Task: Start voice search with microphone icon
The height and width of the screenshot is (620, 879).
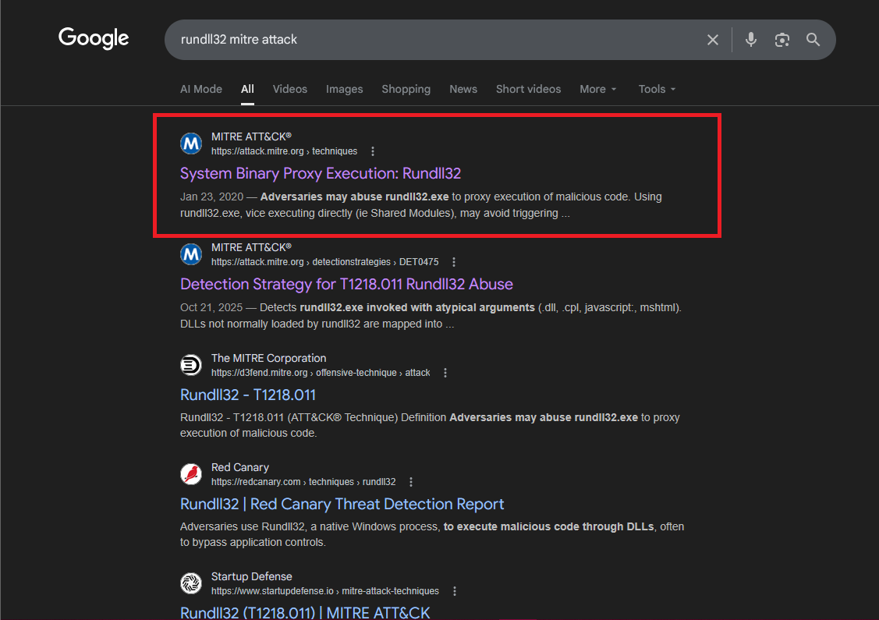Action: click(x=750, y=40)
